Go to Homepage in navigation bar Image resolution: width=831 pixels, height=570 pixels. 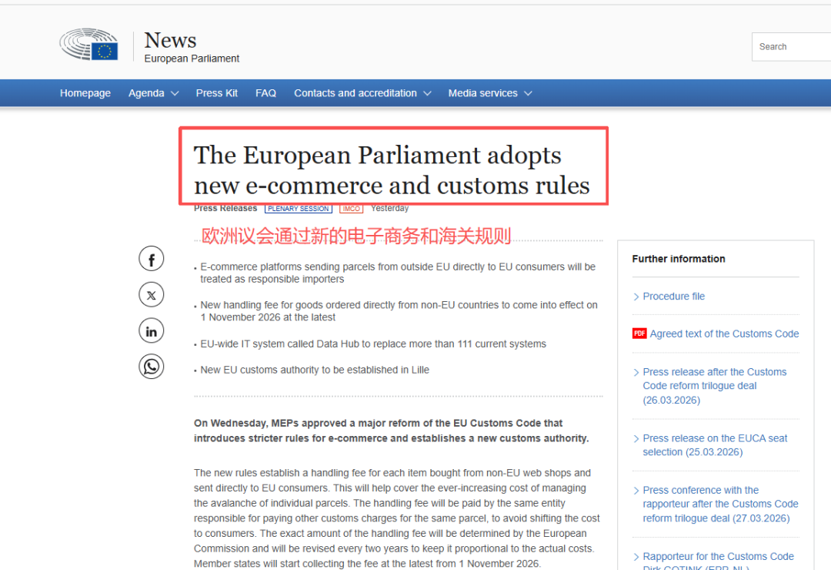click(x=85, y=93)
